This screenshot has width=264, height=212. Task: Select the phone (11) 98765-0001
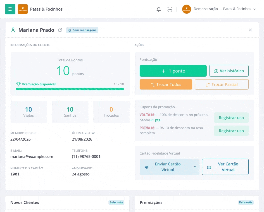tap(86, 156)
